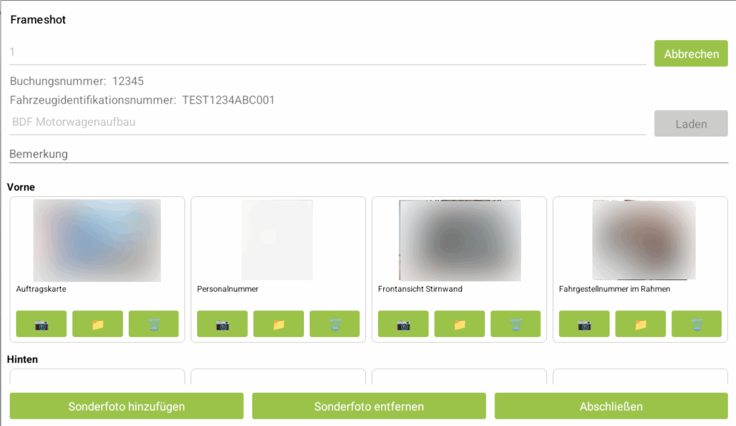This screenshot has height=426, width=736.
Task: Click the Laden button
Action: pyautogui.click(x=691, y=124)
